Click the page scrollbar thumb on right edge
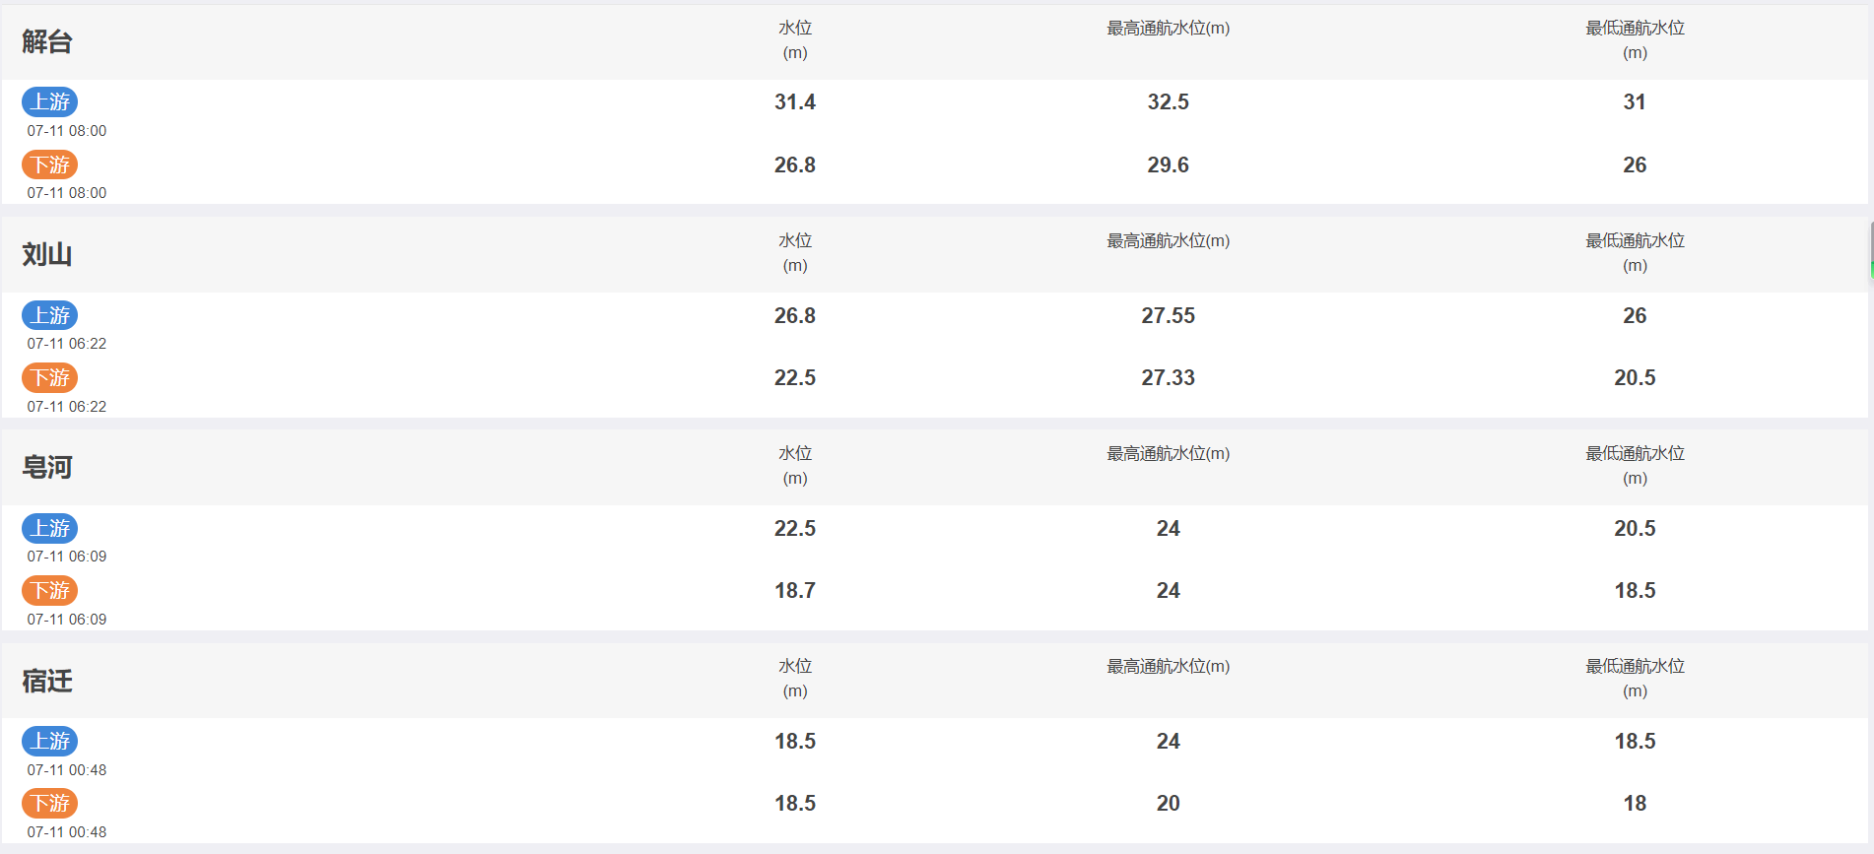This screenshot has width=1874, height=854. point(1871,250)
